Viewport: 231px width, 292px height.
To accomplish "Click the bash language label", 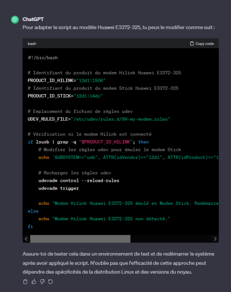I will click(x=32, y=44).
